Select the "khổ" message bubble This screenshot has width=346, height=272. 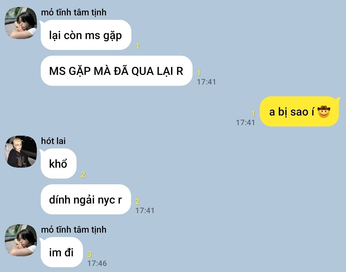59,164
